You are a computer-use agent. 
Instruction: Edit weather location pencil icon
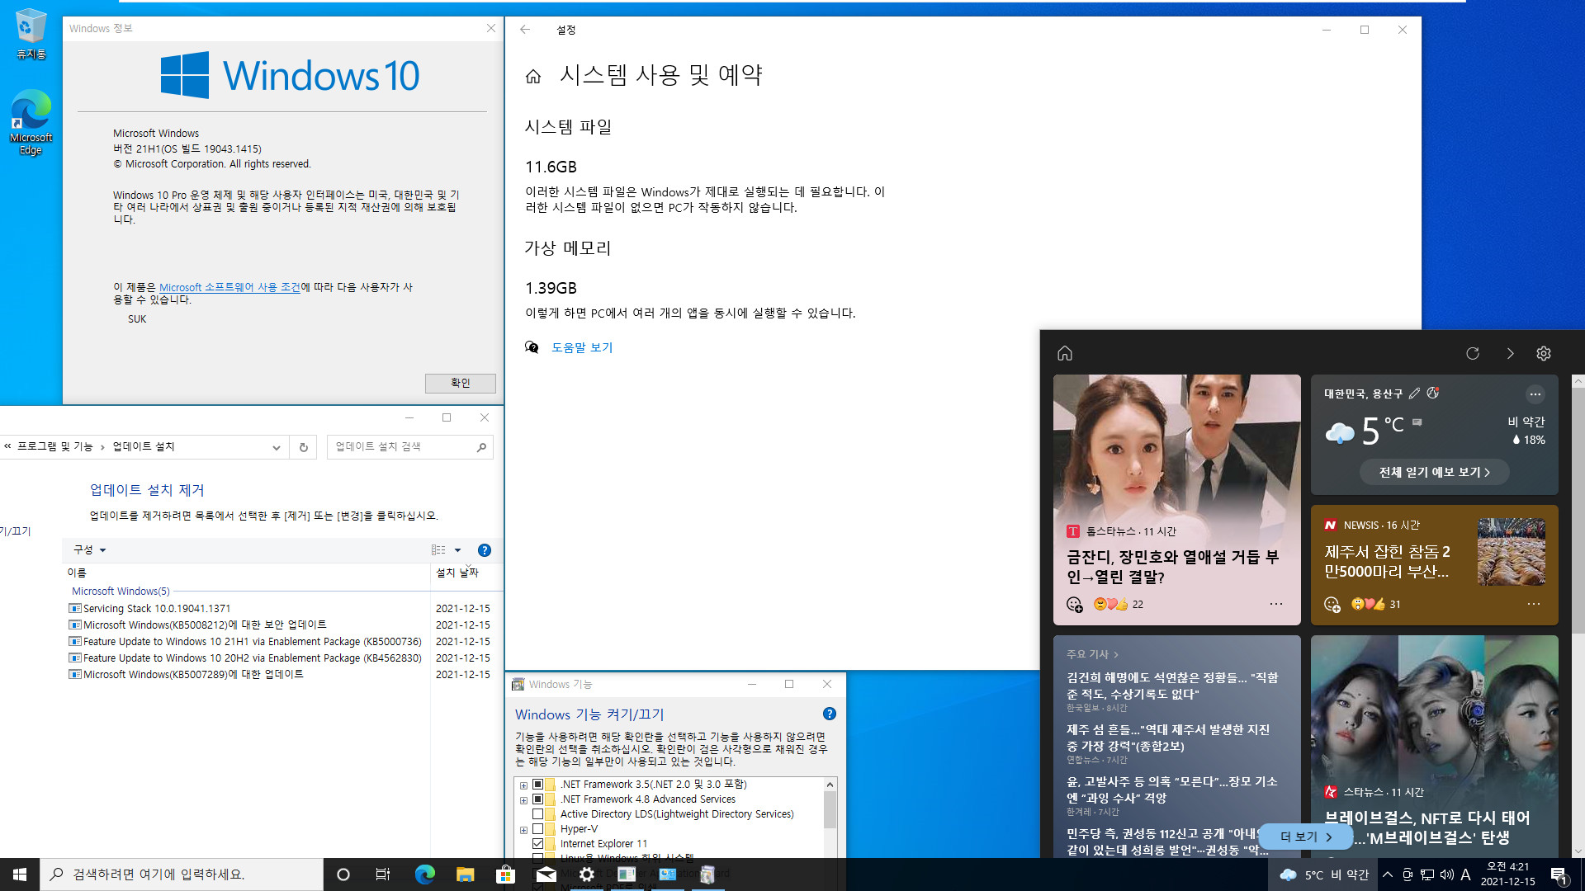pyautogui.click(x=1415, y=394)
